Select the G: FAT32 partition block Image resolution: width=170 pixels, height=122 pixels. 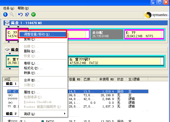pos(115,61)
